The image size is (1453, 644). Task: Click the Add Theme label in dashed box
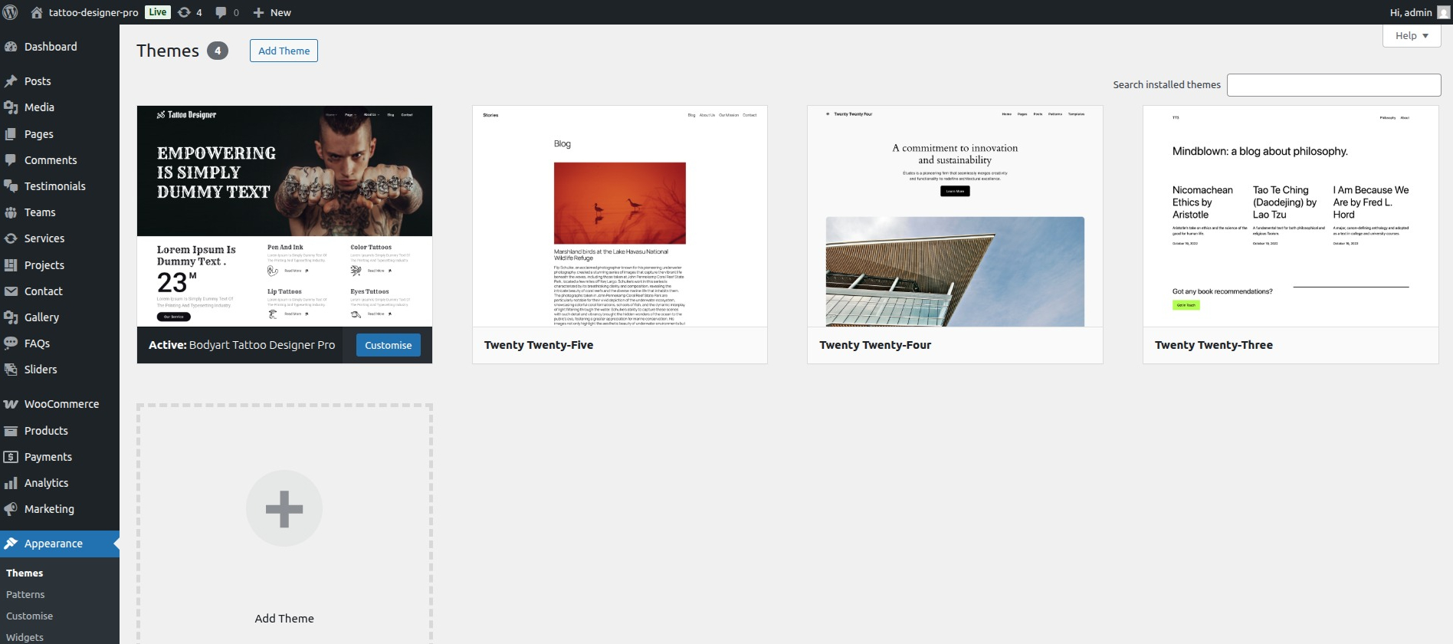(x=284, y=619)
